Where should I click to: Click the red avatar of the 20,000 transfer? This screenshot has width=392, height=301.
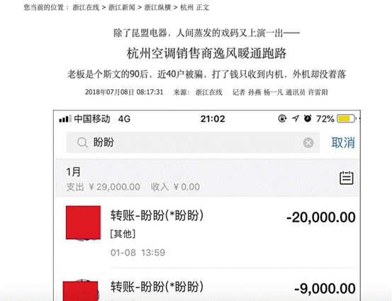83,222
